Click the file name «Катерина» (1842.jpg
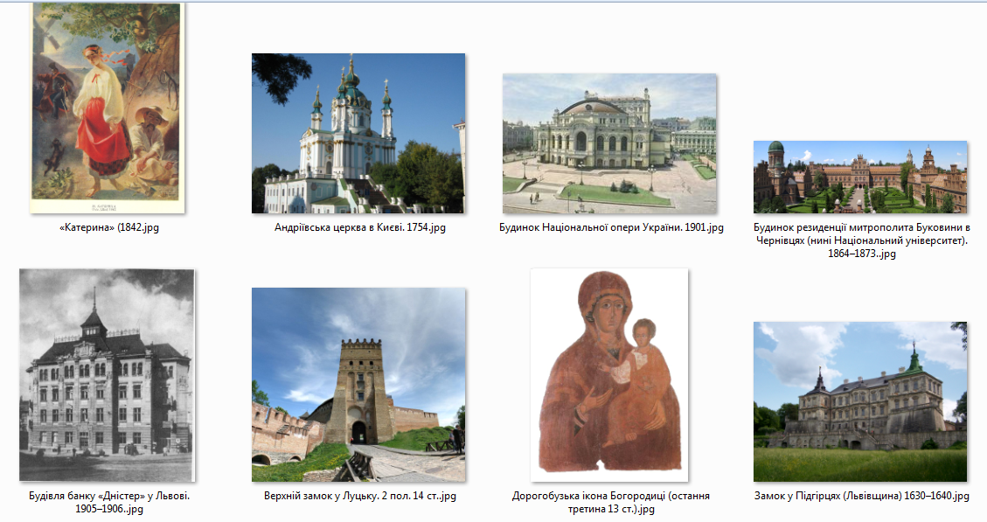Viewport: 987px width, 522px height. coord(109,227)
